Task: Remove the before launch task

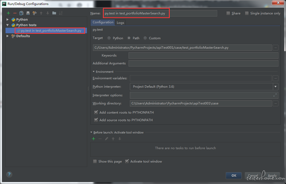Action: (100, 139)
